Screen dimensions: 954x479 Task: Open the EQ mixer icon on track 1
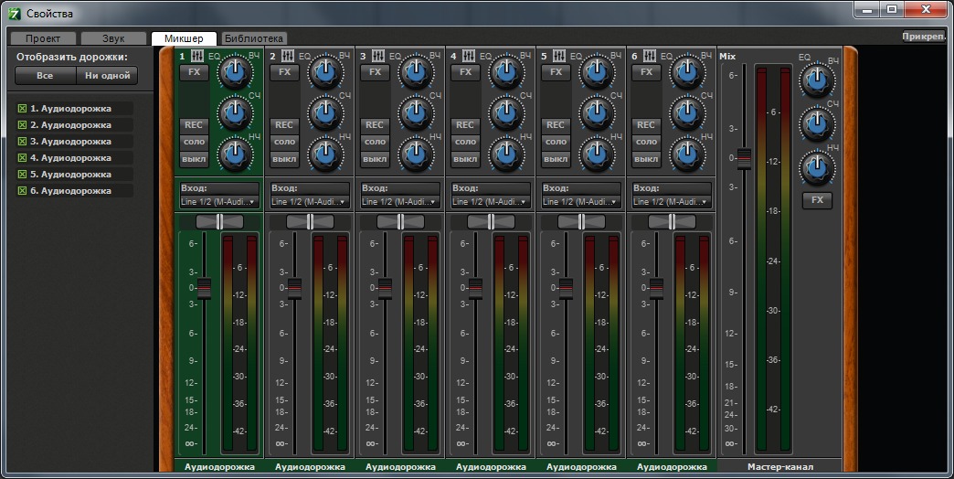click(x=197, y=56)
